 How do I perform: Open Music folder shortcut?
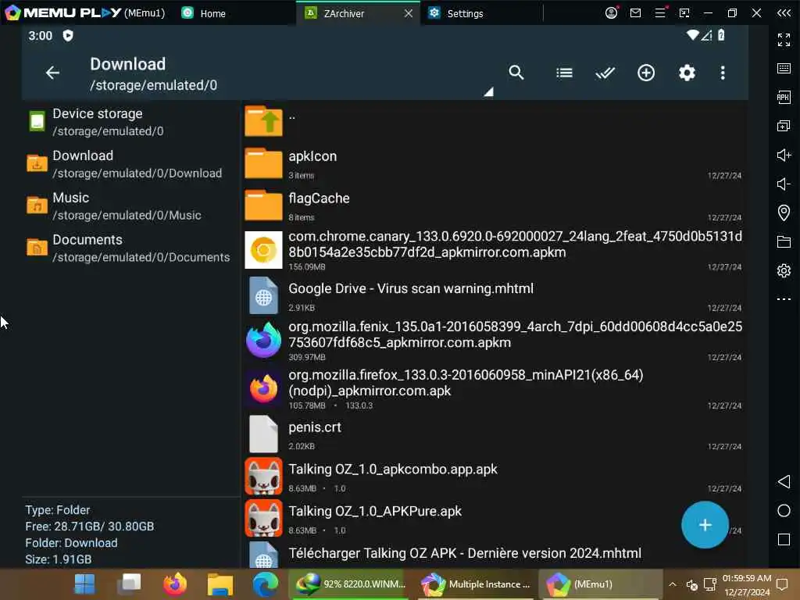(130, 206)
